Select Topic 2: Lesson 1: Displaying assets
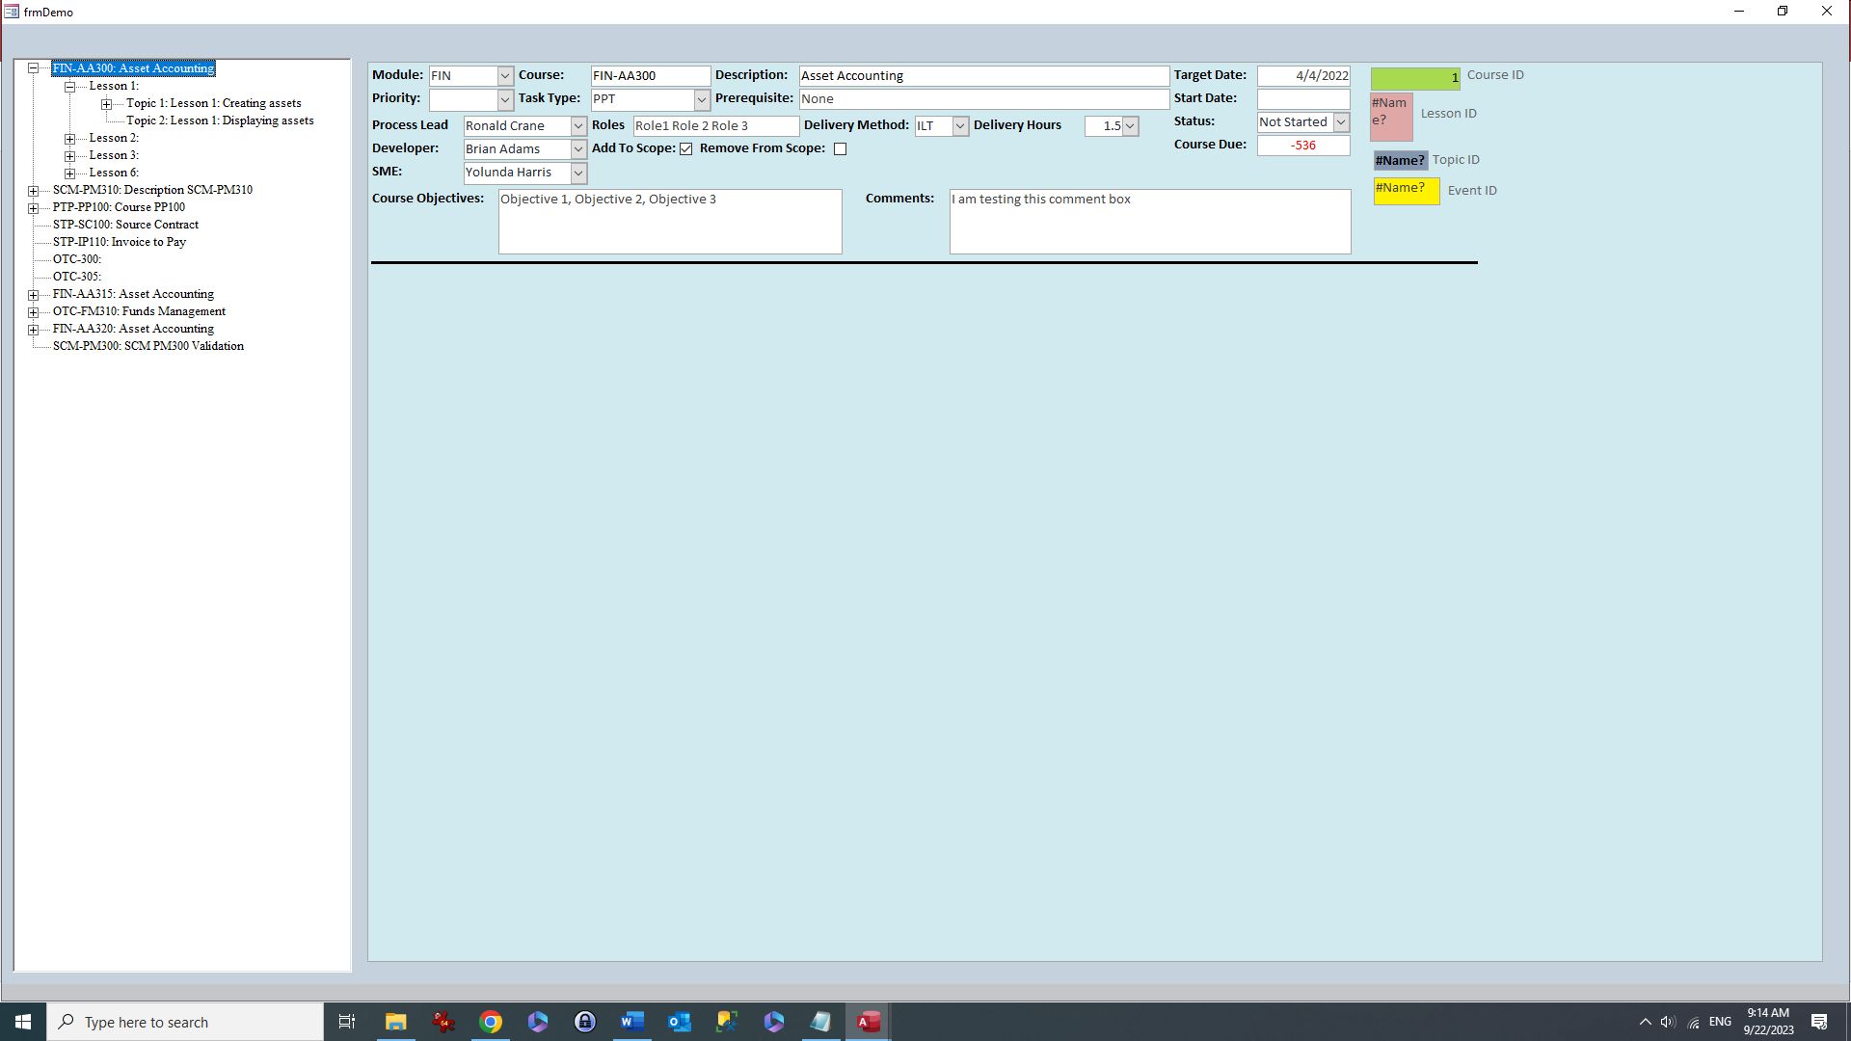Screen dimensions: 1851x1041 (220, 120)
